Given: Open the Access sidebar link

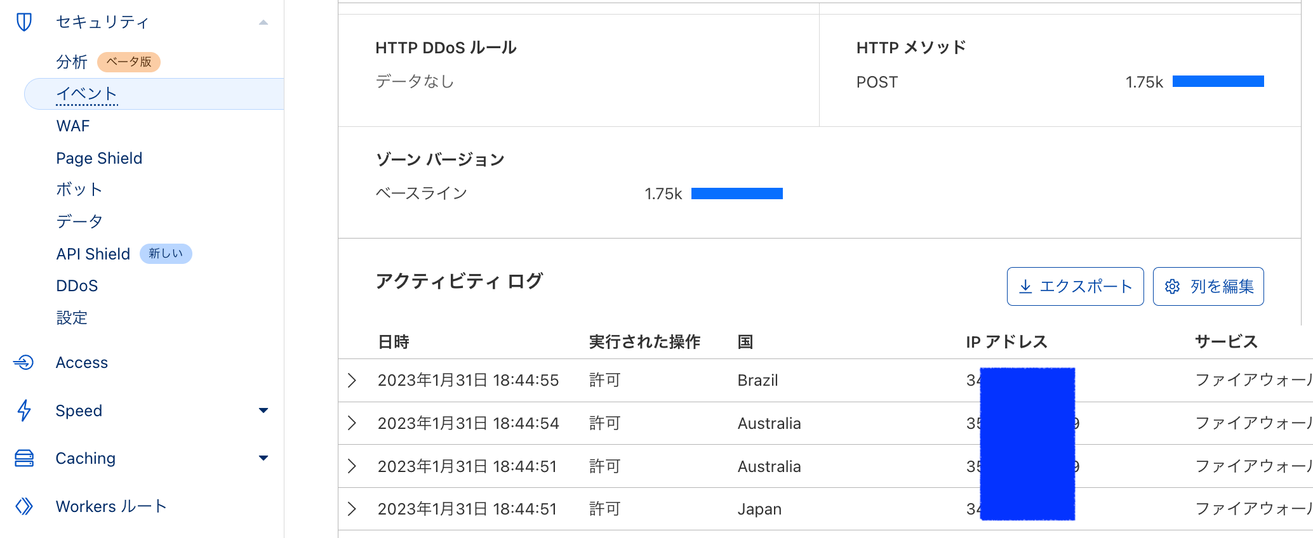Looking at the screenshot, I should click(82, 362).
